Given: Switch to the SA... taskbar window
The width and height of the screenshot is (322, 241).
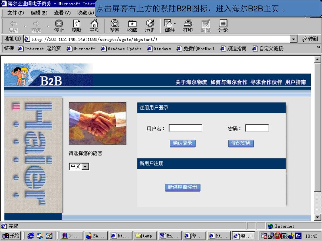Looking at the screenshot, I should tap(96, 236).
